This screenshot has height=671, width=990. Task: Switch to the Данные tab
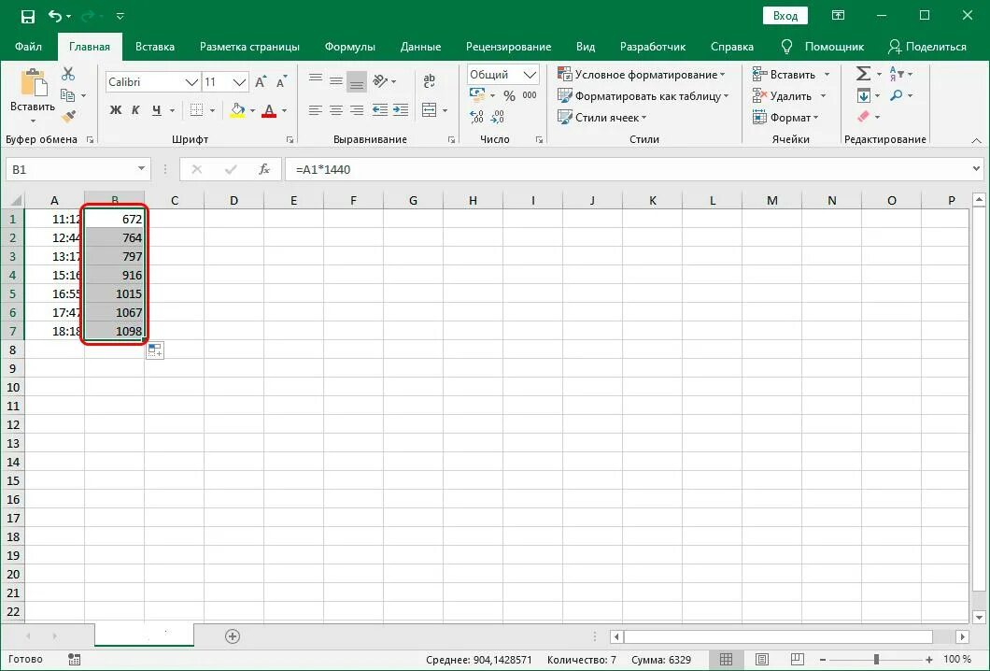420,47
